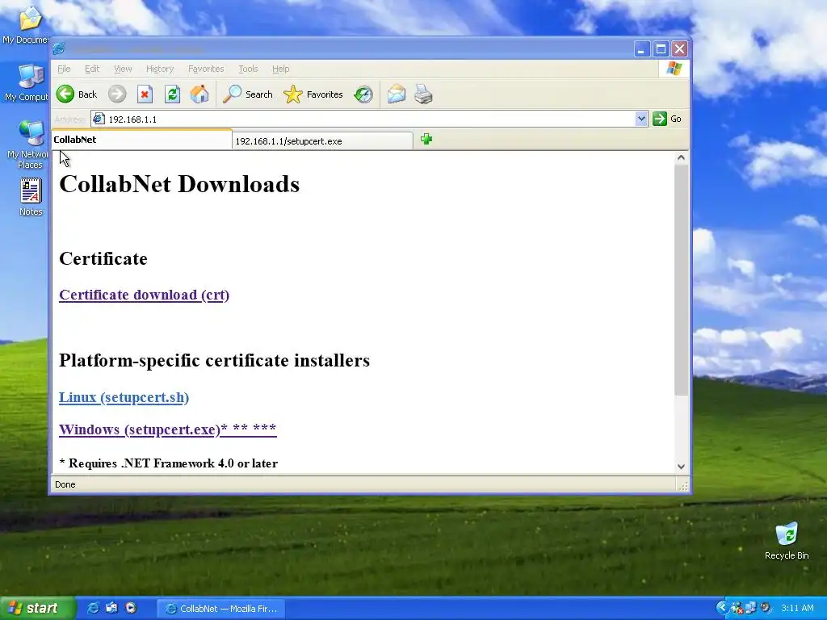This screenshot has width=827, height=620.
Task: Switch to the 192.168.1.1/setupcert.exe tab
Action: [x=322, y=140]
